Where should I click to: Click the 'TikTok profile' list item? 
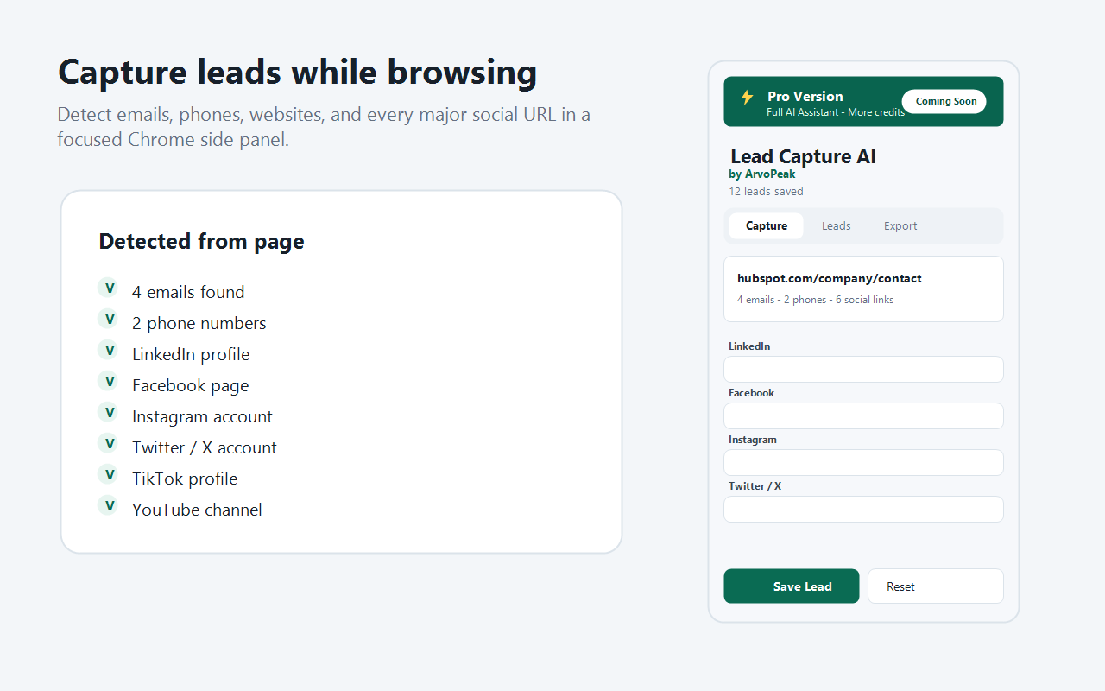click(x=185, y=479)
